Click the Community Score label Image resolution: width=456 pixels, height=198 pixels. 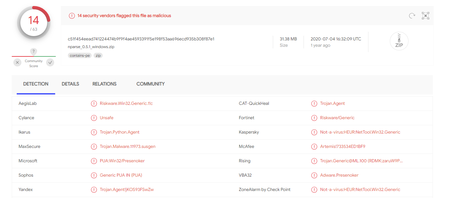(34, 63)
